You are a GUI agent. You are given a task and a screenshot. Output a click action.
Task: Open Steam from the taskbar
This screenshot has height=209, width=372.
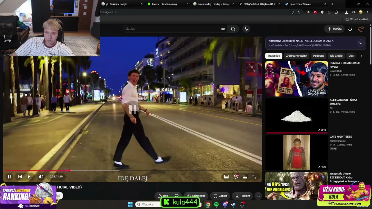click(x=233, y=204)
